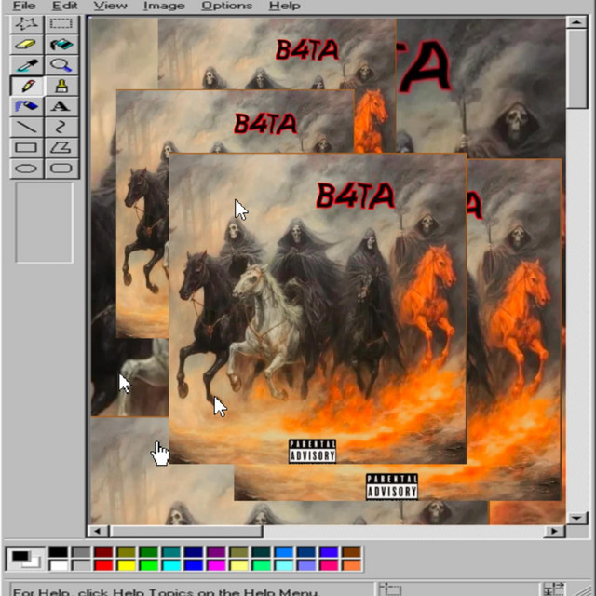Click the horizontal scrollbar right arrow
Image resolution: width=596 pixels, height=596 pixels.
coord(555,531)
